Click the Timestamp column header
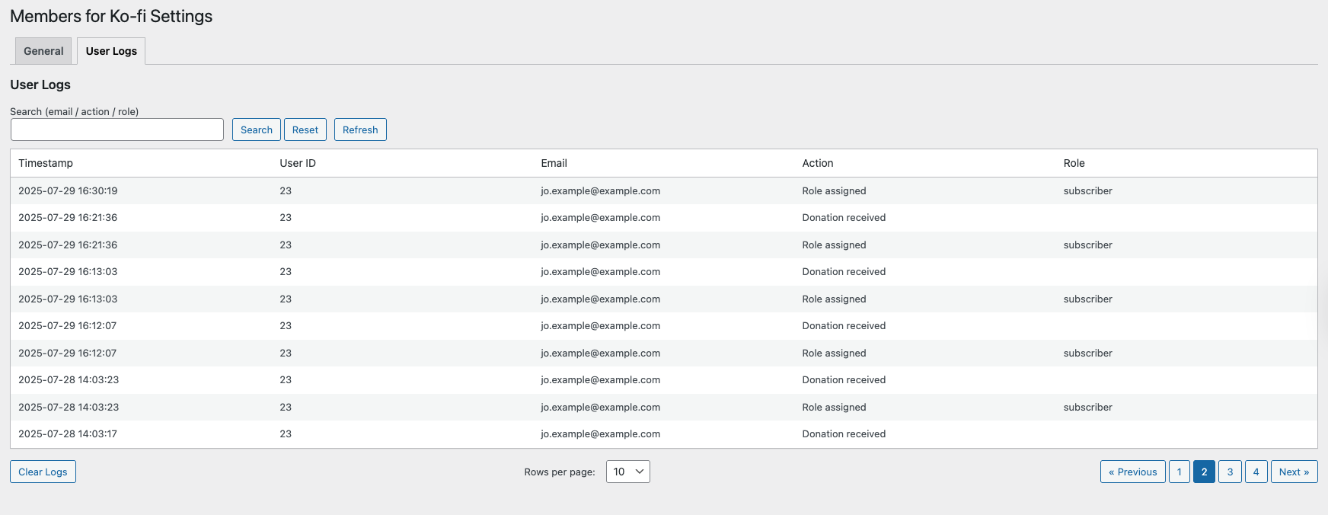1328x515 pixels. pyautogui.click(x=46, y=163)
